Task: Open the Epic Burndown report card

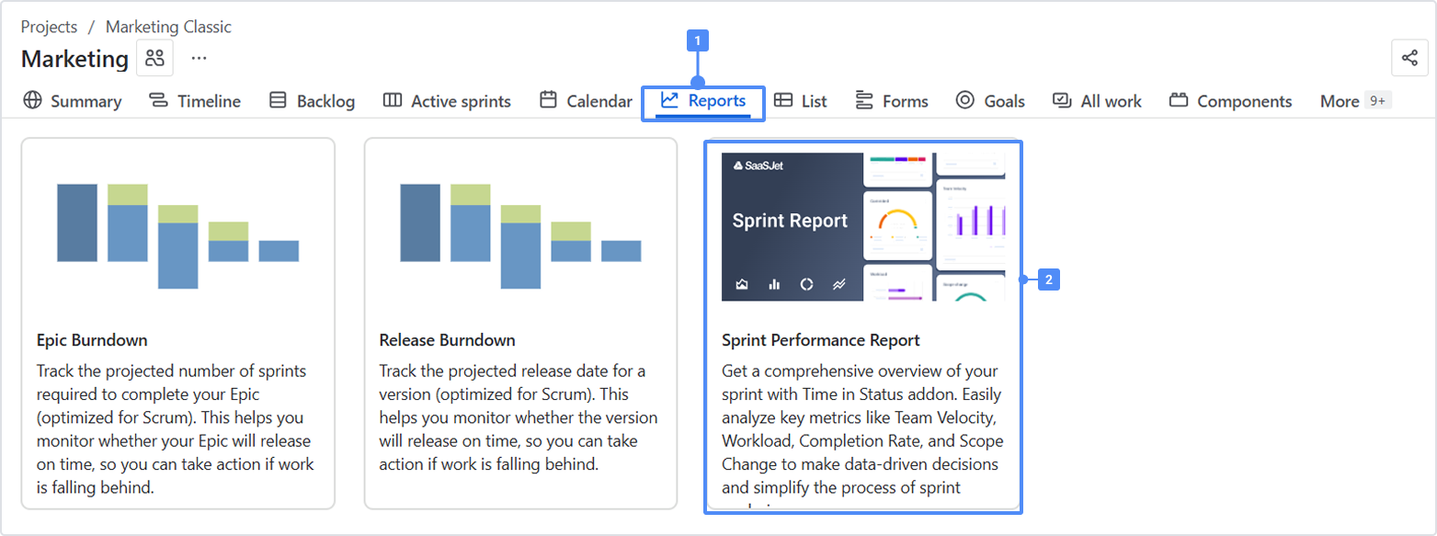Action: (177, 324)
